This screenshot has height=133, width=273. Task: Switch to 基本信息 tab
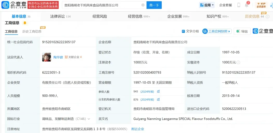(x=21, y=17)
